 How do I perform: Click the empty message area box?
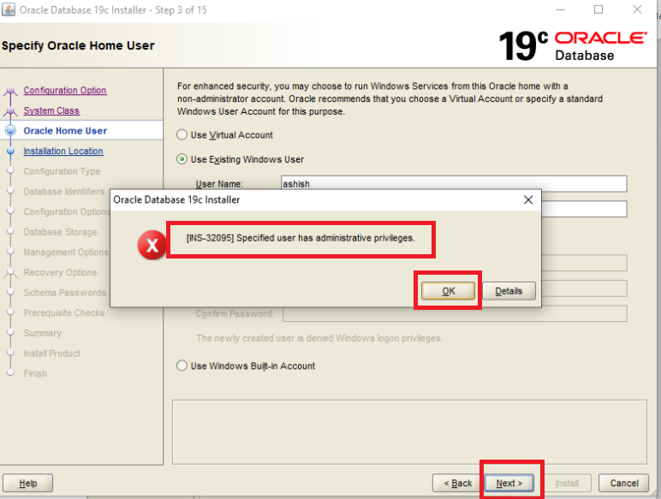pyautogui.click(x=409, y=432)
